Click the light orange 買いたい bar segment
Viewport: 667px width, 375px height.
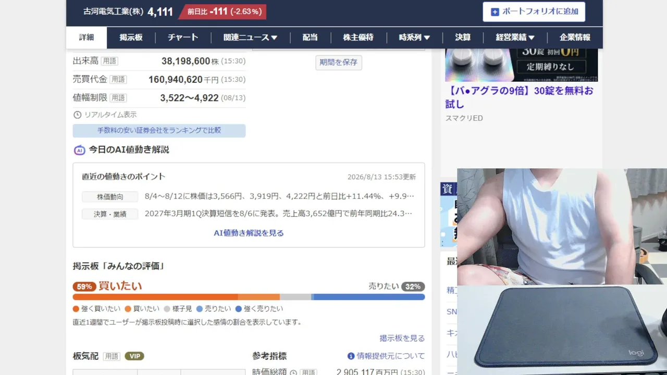tap(259, 297)
